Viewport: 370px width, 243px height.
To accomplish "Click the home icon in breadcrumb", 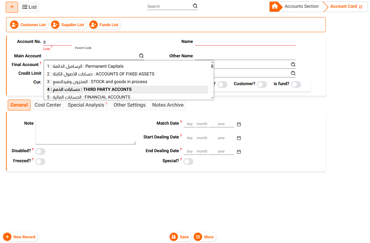I will 275,7.
